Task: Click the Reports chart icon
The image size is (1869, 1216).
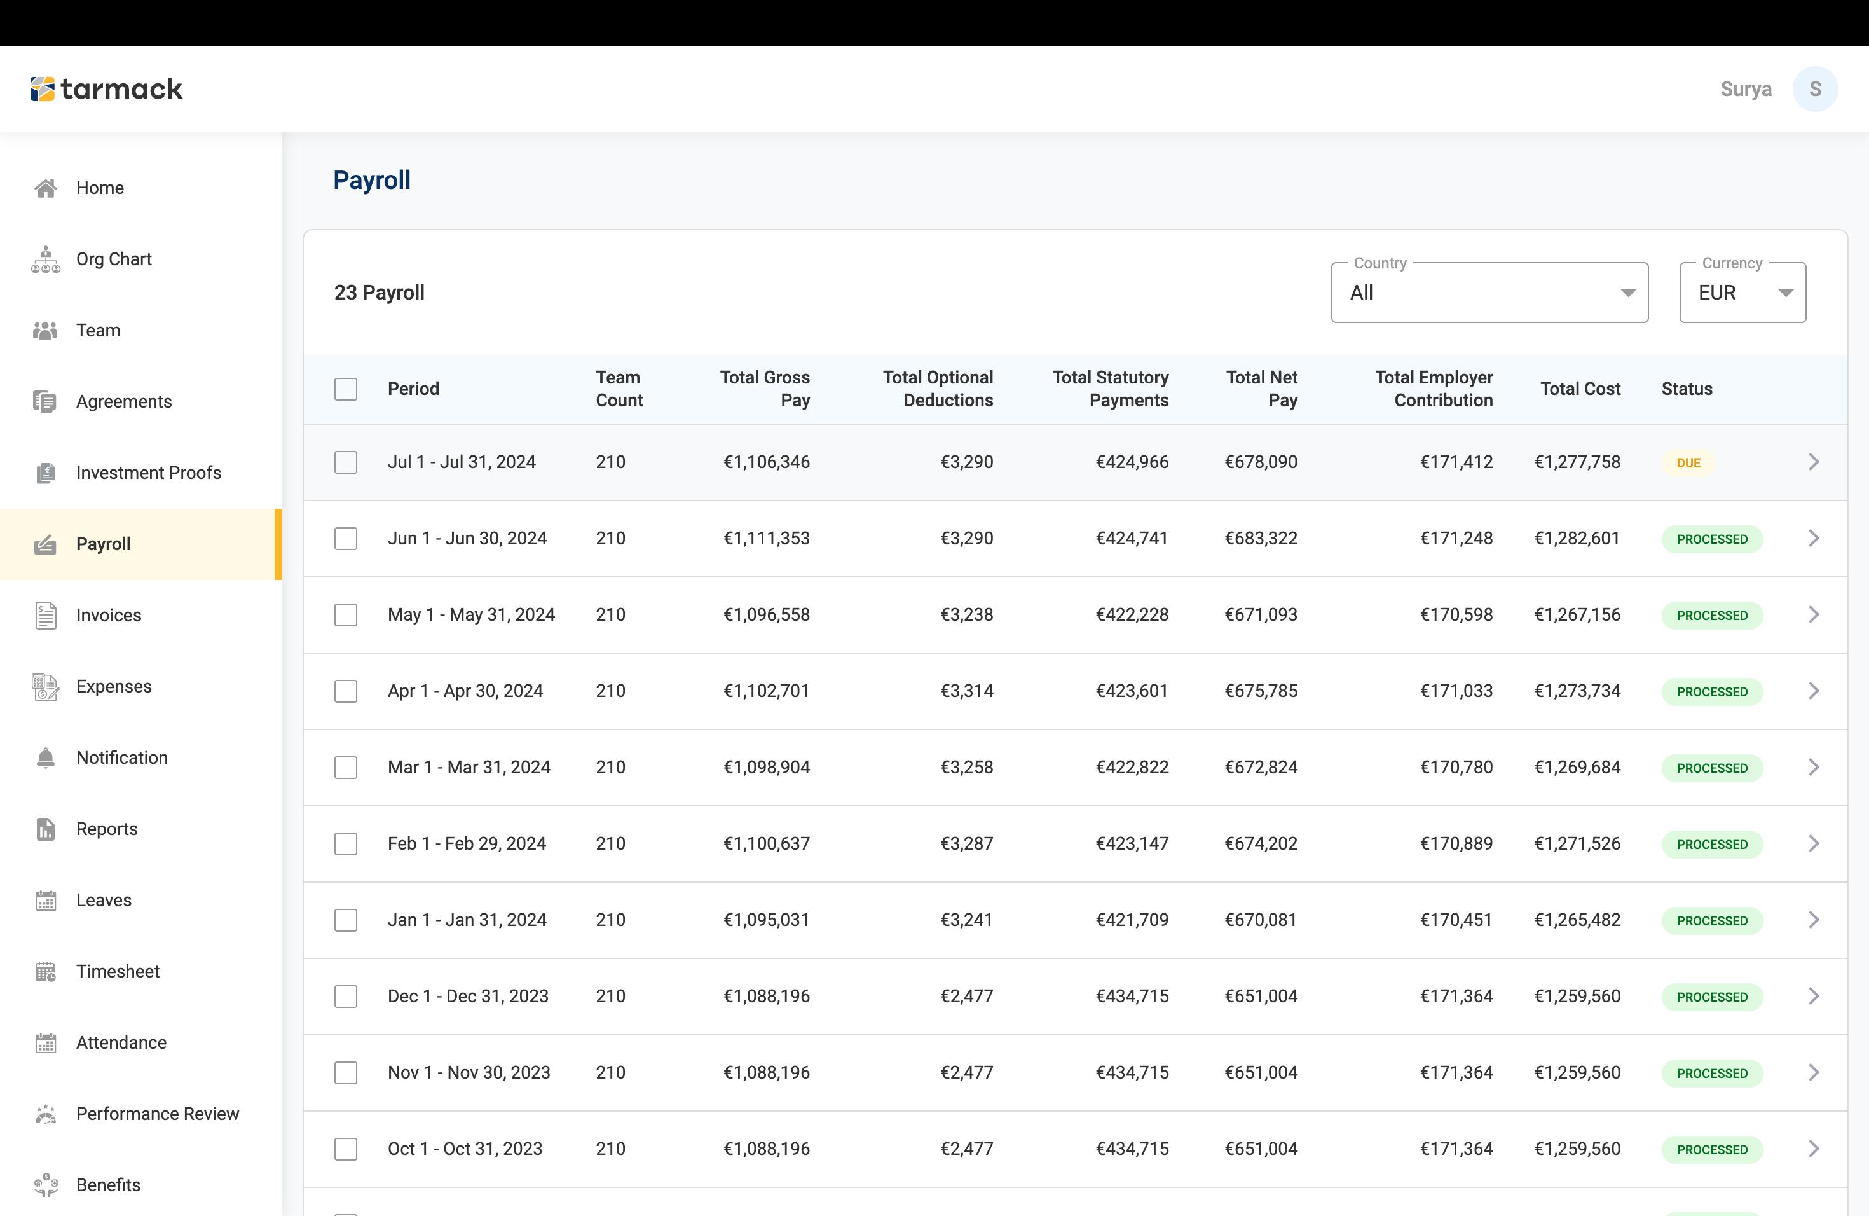Action: pyautogui.click(x=46, y=829)
